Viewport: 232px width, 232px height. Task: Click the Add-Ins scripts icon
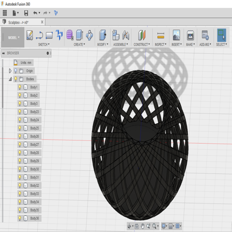click(205, 35)
